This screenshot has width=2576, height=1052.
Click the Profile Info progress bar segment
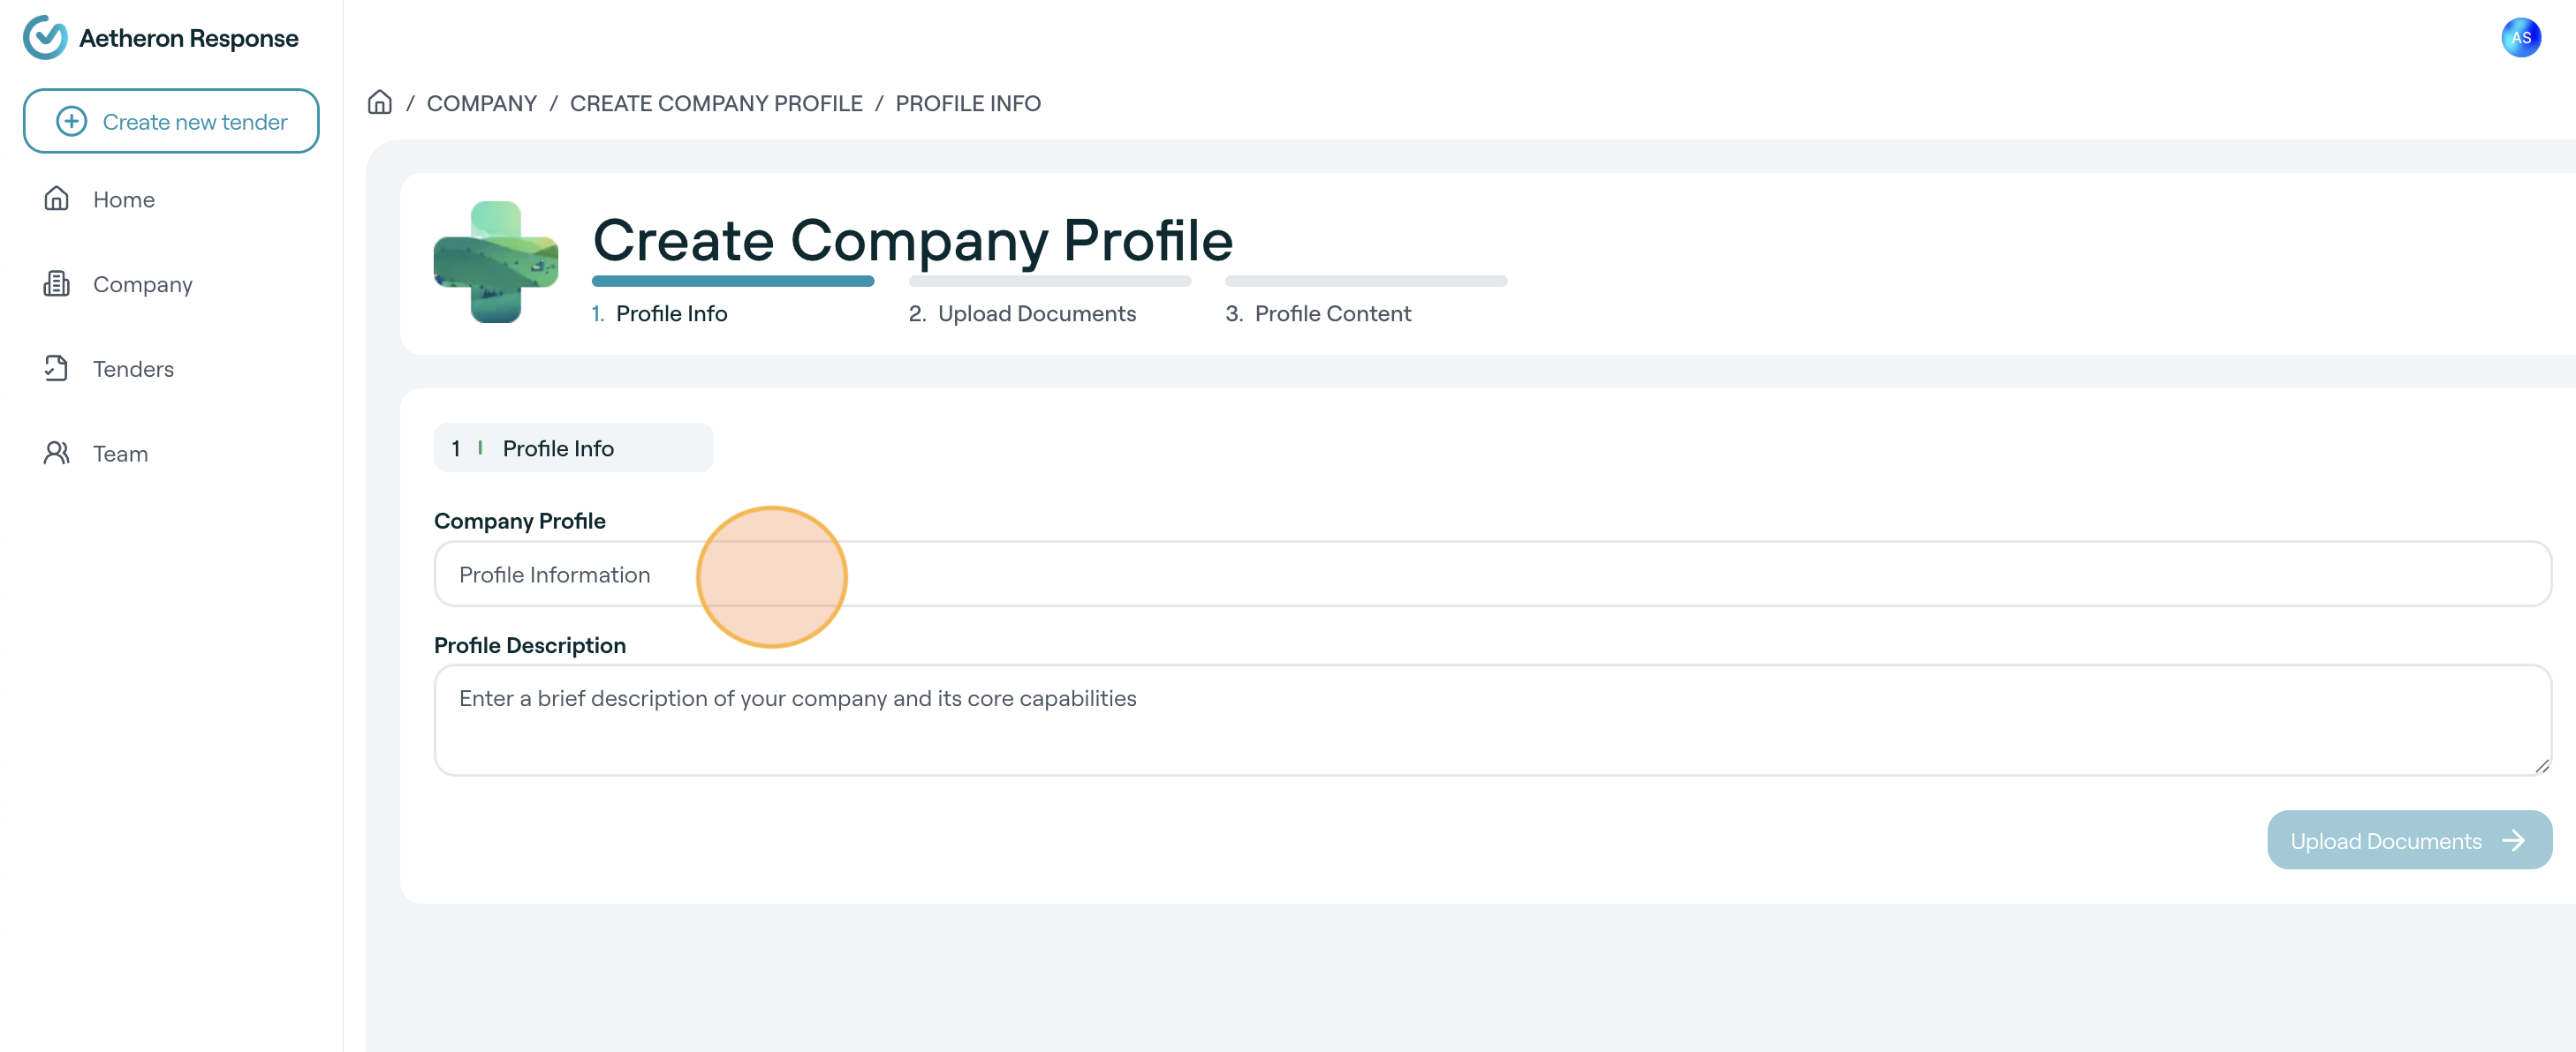pos(733,282)
